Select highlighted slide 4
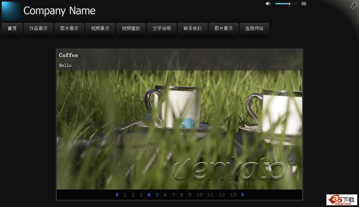Viewport: 359px width, 207px height. coord(149,195)
